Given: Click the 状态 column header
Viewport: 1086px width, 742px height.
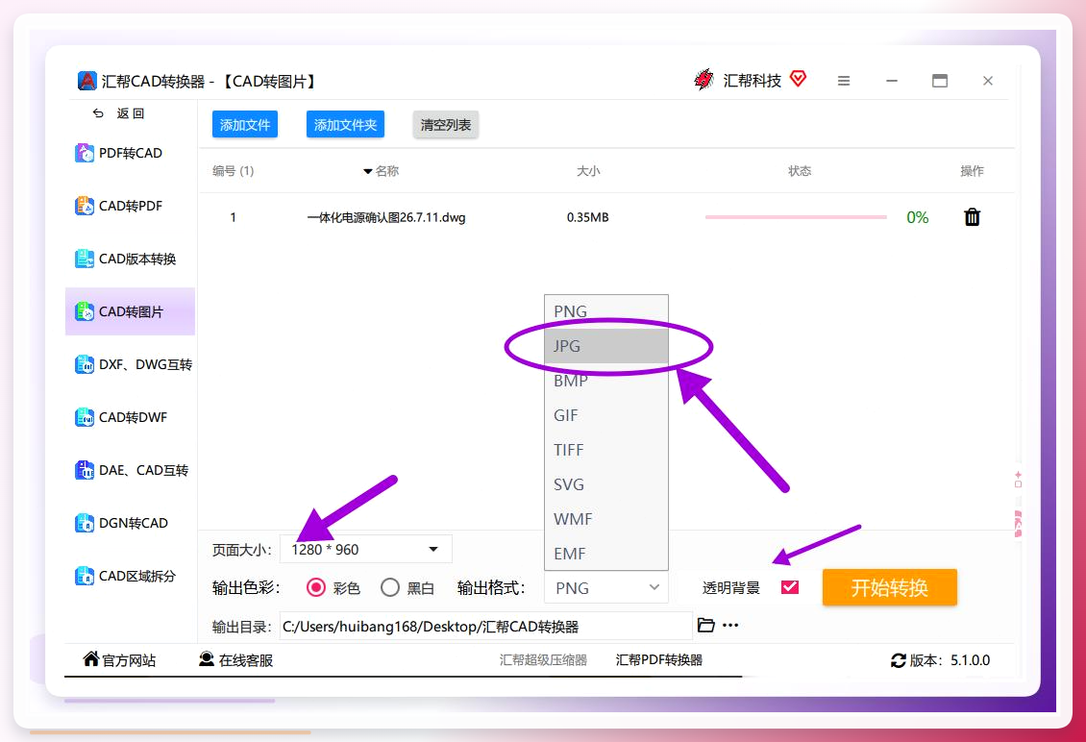Looking at the screenshot, I should [x=800, y=171].
